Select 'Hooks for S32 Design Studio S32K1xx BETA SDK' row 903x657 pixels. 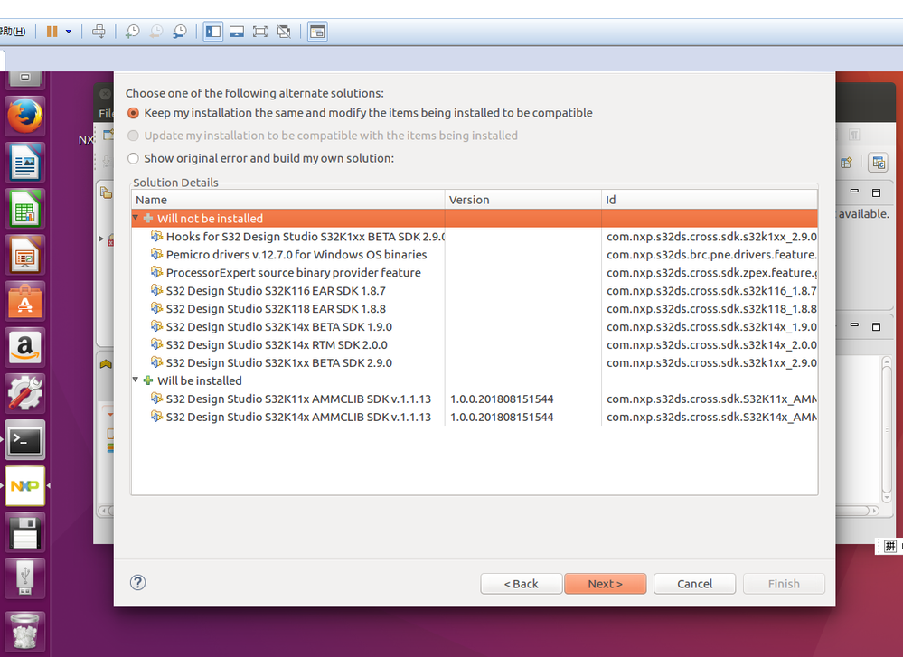coord(475,237)
